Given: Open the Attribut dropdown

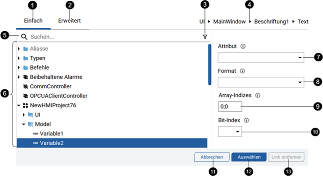Looking at the screenshot, I should click(x=261, y=58).
